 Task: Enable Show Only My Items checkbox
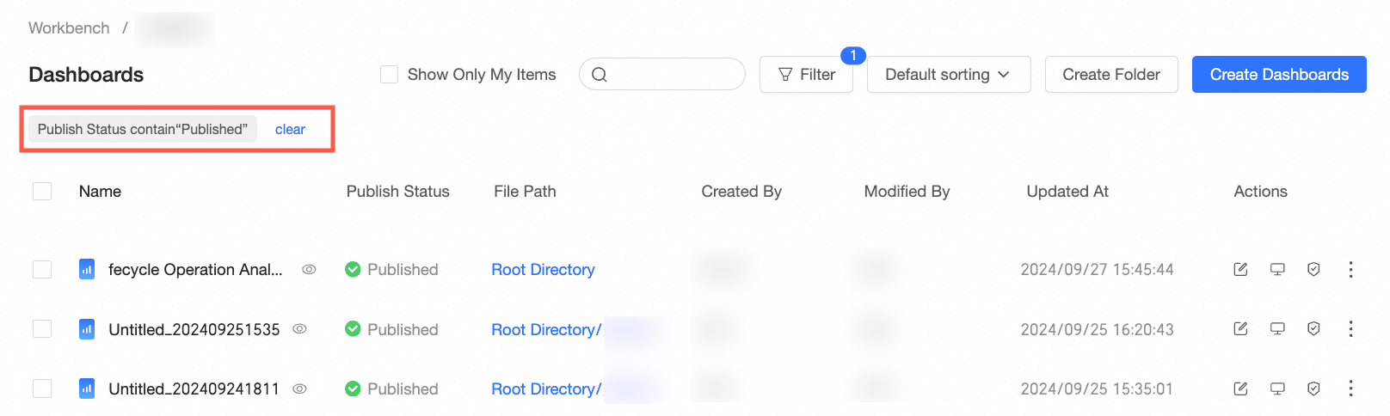pos(390,75)
